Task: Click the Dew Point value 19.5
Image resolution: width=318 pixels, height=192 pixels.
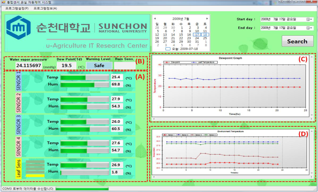Action: 67,66
